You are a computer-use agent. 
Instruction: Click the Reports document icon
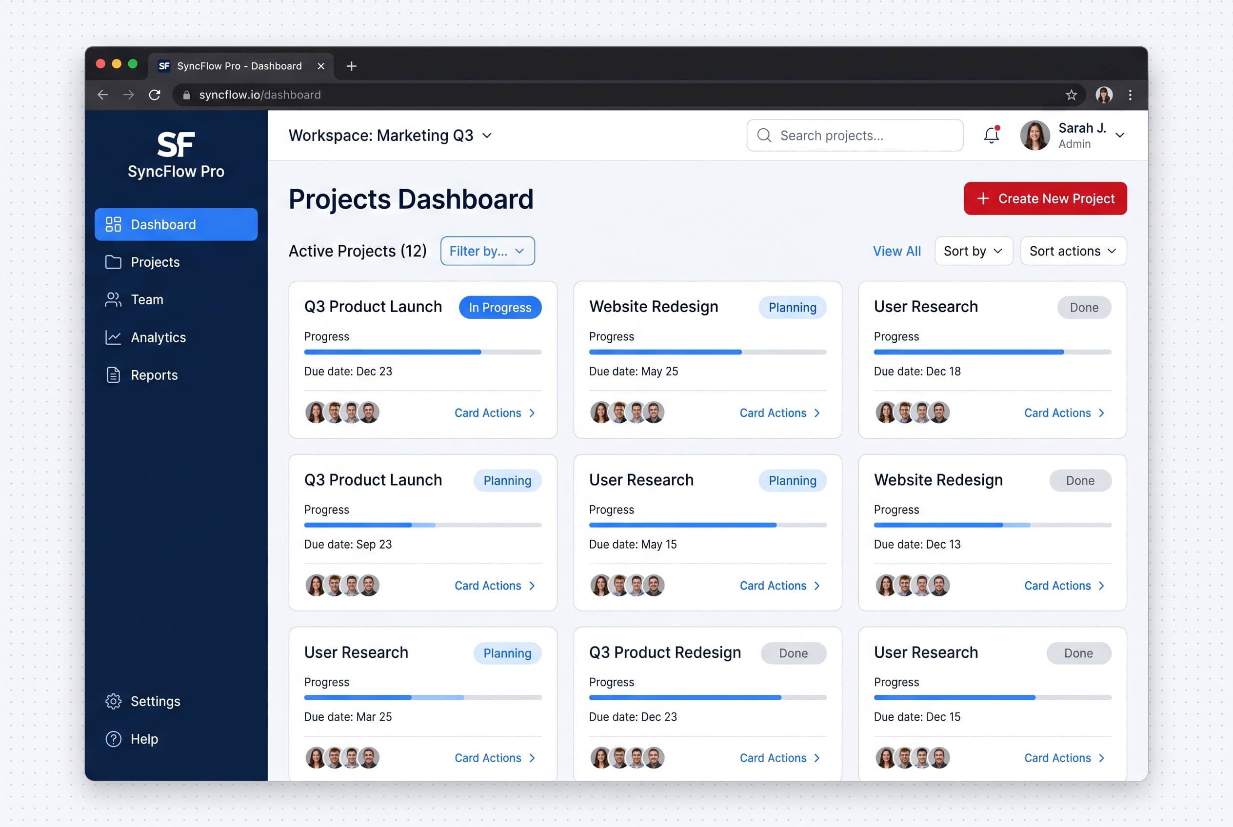click(x=113, y=375)
